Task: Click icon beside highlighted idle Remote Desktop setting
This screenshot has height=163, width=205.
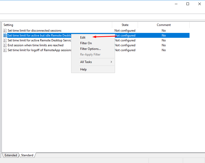Action: pos(5,35)
